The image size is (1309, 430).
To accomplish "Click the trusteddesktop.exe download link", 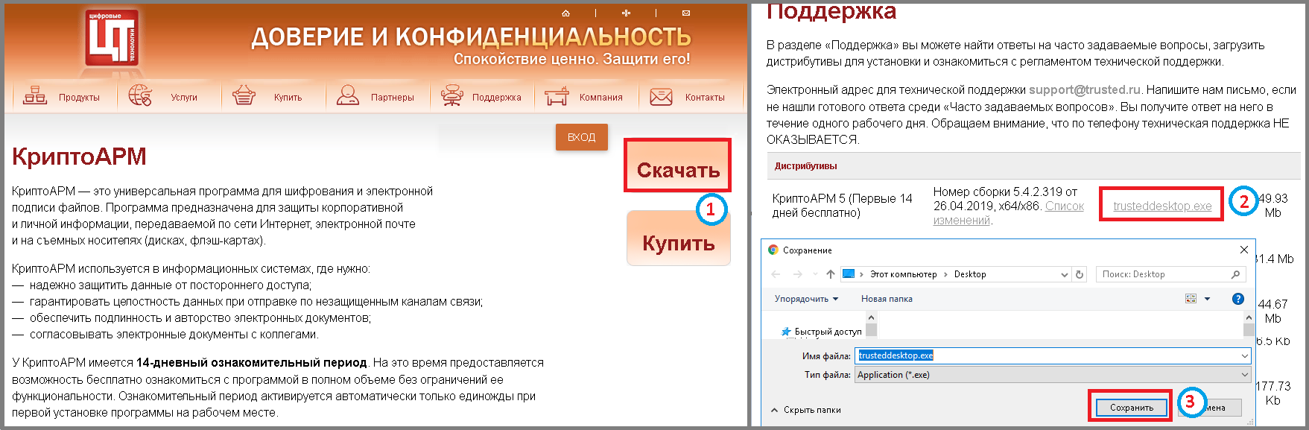I will 1162,206.
